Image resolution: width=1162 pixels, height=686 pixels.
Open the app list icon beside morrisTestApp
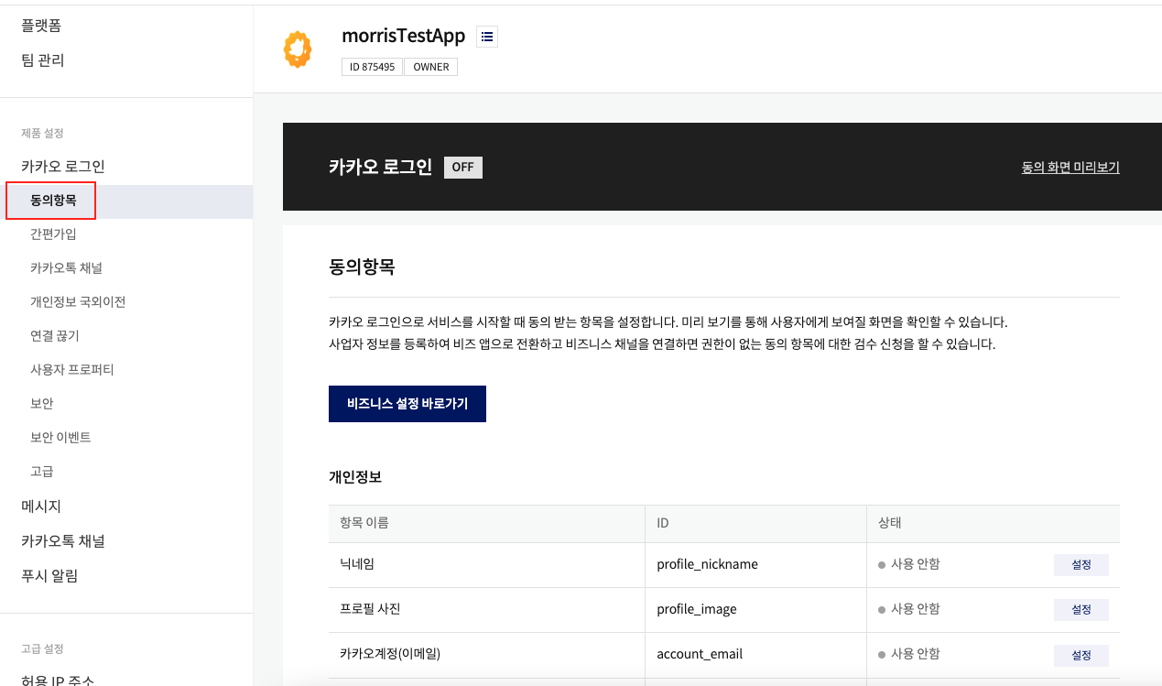pos(486,36)
